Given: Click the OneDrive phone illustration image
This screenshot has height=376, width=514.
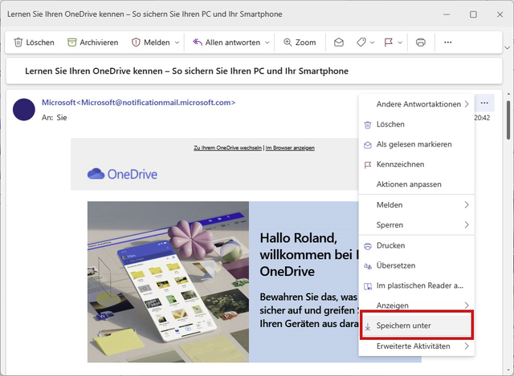Looking at the screenshot, I should click(x=168, y=281).
